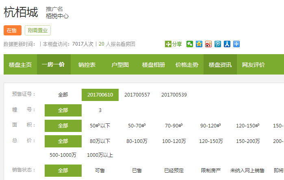Share to Tencent Weibo icon
Image resolution: width=284 pixels, height=180 pixels.
(x=218, y=44)
